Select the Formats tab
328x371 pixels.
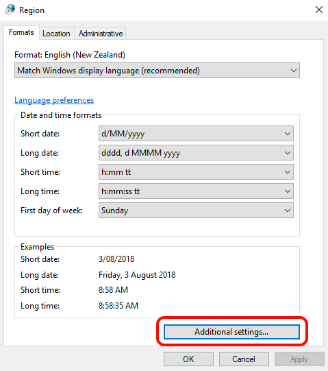[21, 32]
